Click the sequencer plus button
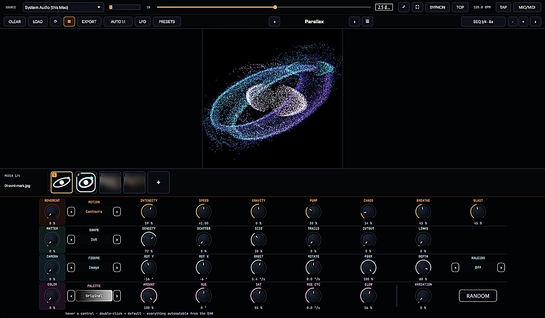 523,22
